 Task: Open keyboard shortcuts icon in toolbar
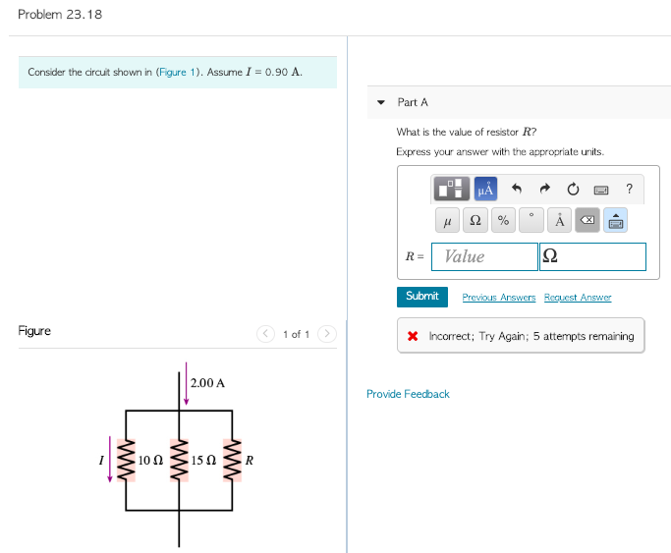pos(601,190)
